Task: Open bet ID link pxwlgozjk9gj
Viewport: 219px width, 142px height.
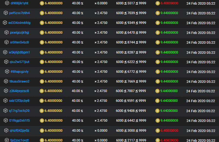Action: coord(19,33)
